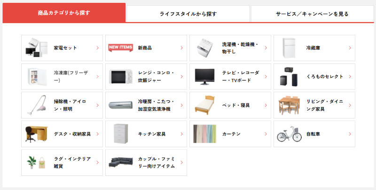The height and width of the screenshot is (190, 376).
Task: Open the サービス／キャンペーンを見る tab
Action: pos(312,14)
